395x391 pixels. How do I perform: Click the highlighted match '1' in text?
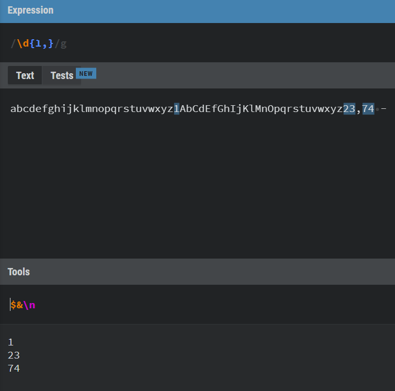coord(177,109)
